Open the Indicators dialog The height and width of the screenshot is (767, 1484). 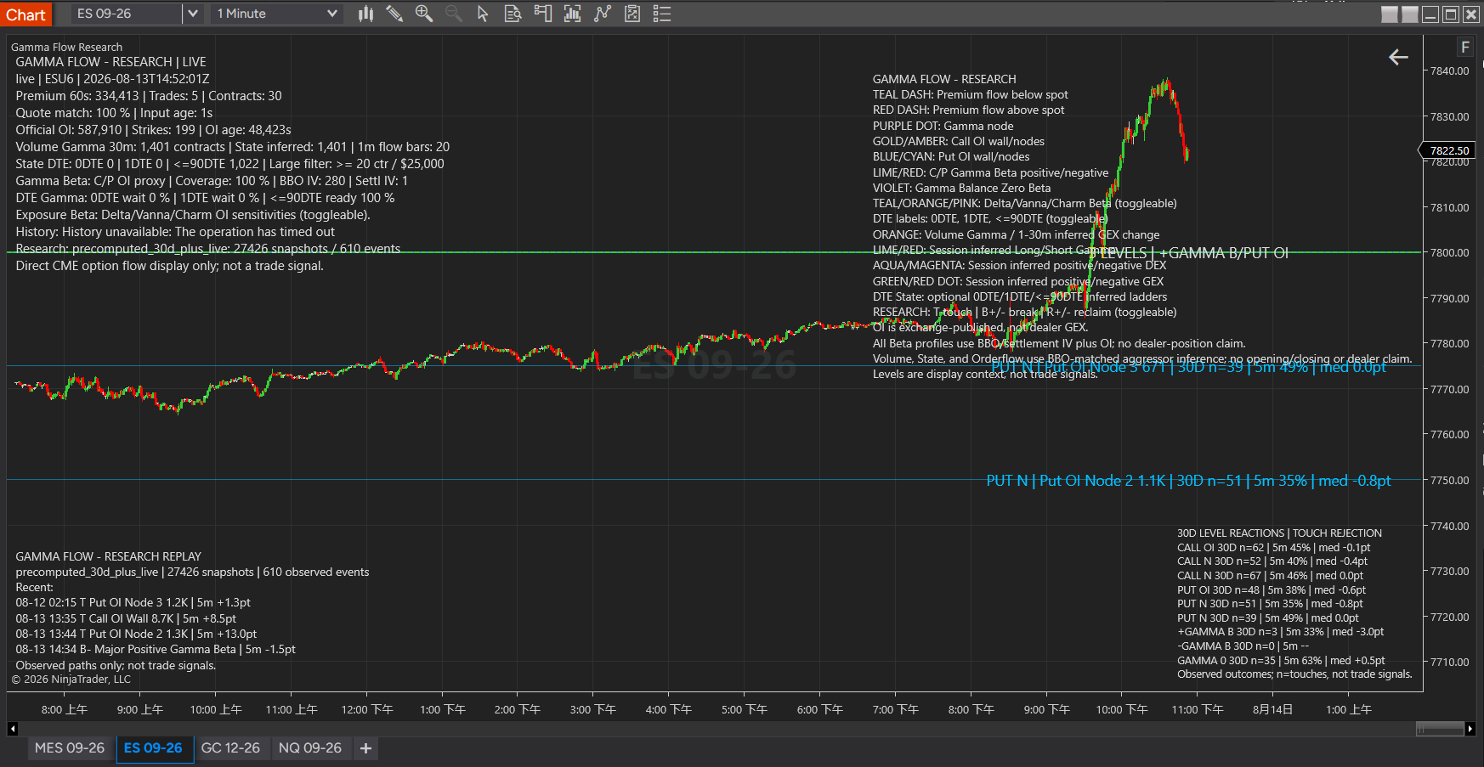point(603,14)
